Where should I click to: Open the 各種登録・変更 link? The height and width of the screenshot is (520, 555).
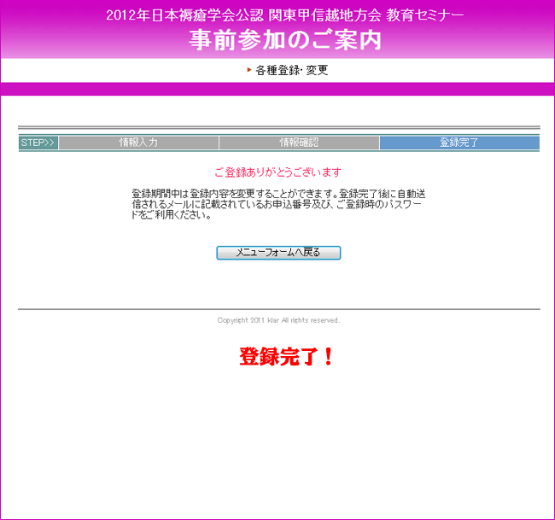[x=291, y=70]
